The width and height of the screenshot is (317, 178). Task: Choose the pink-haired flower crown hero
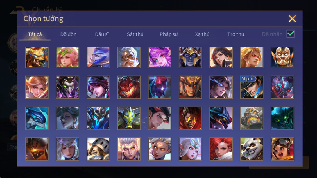67,57
